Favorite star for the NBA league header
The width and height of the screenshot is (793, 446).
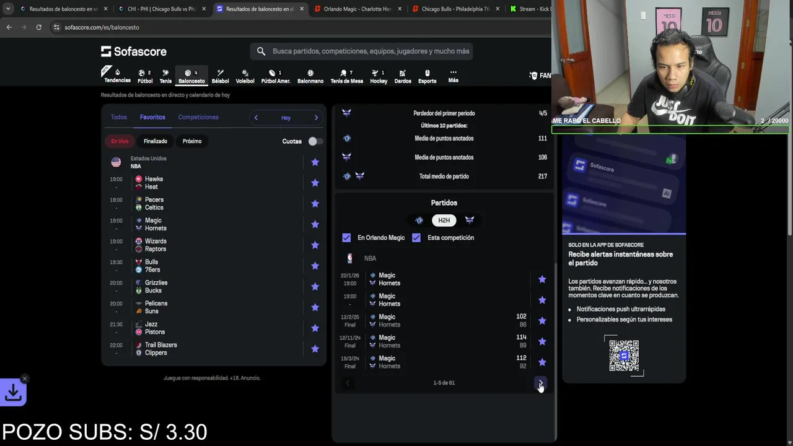[x=315, y=162]
